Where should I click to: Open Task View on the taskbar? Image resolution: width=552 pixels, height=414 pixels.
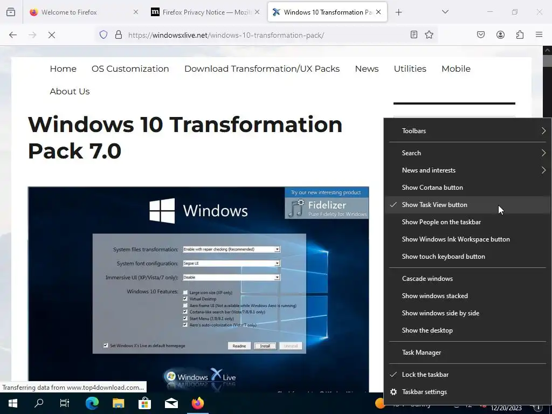click(x=65, y=403)
